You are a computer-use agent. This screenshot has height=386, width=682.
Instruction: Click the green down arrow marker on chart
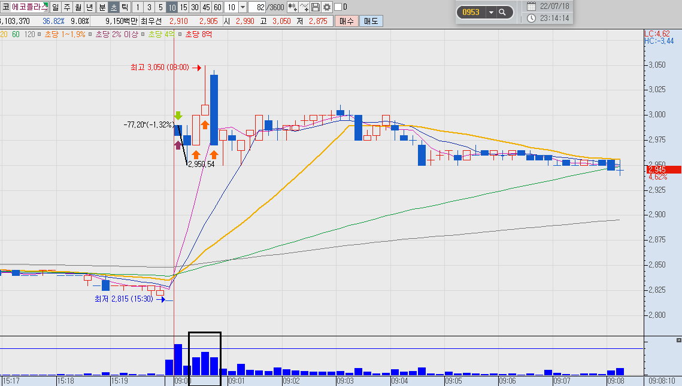178,116
